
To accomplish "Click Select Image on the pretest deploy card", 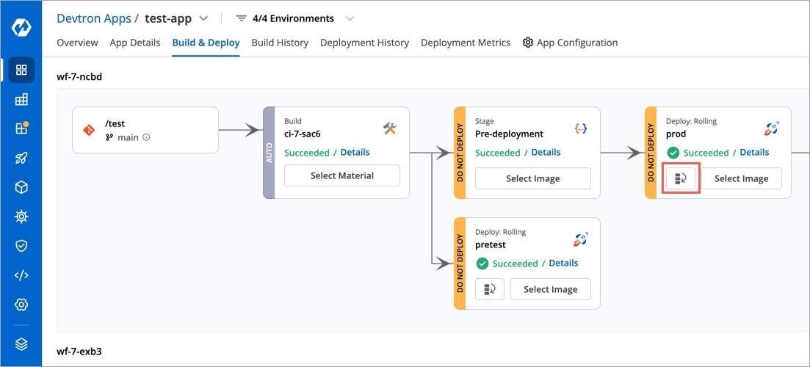I will 550,289.
